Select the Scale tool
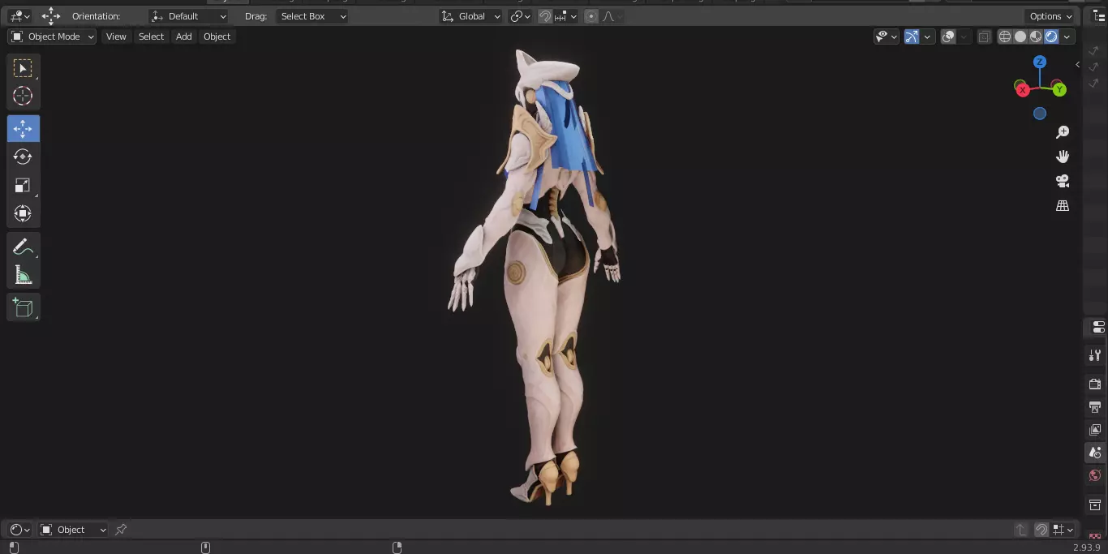 pos(23,185)
